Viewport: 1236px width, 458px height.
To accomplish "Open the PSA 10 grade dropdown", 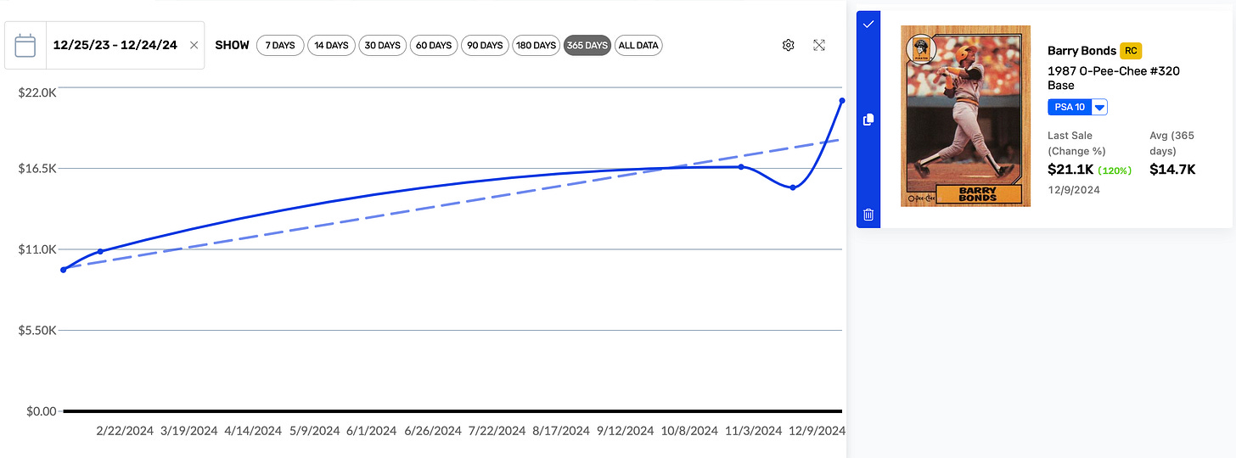I will tap(1099, 107).
